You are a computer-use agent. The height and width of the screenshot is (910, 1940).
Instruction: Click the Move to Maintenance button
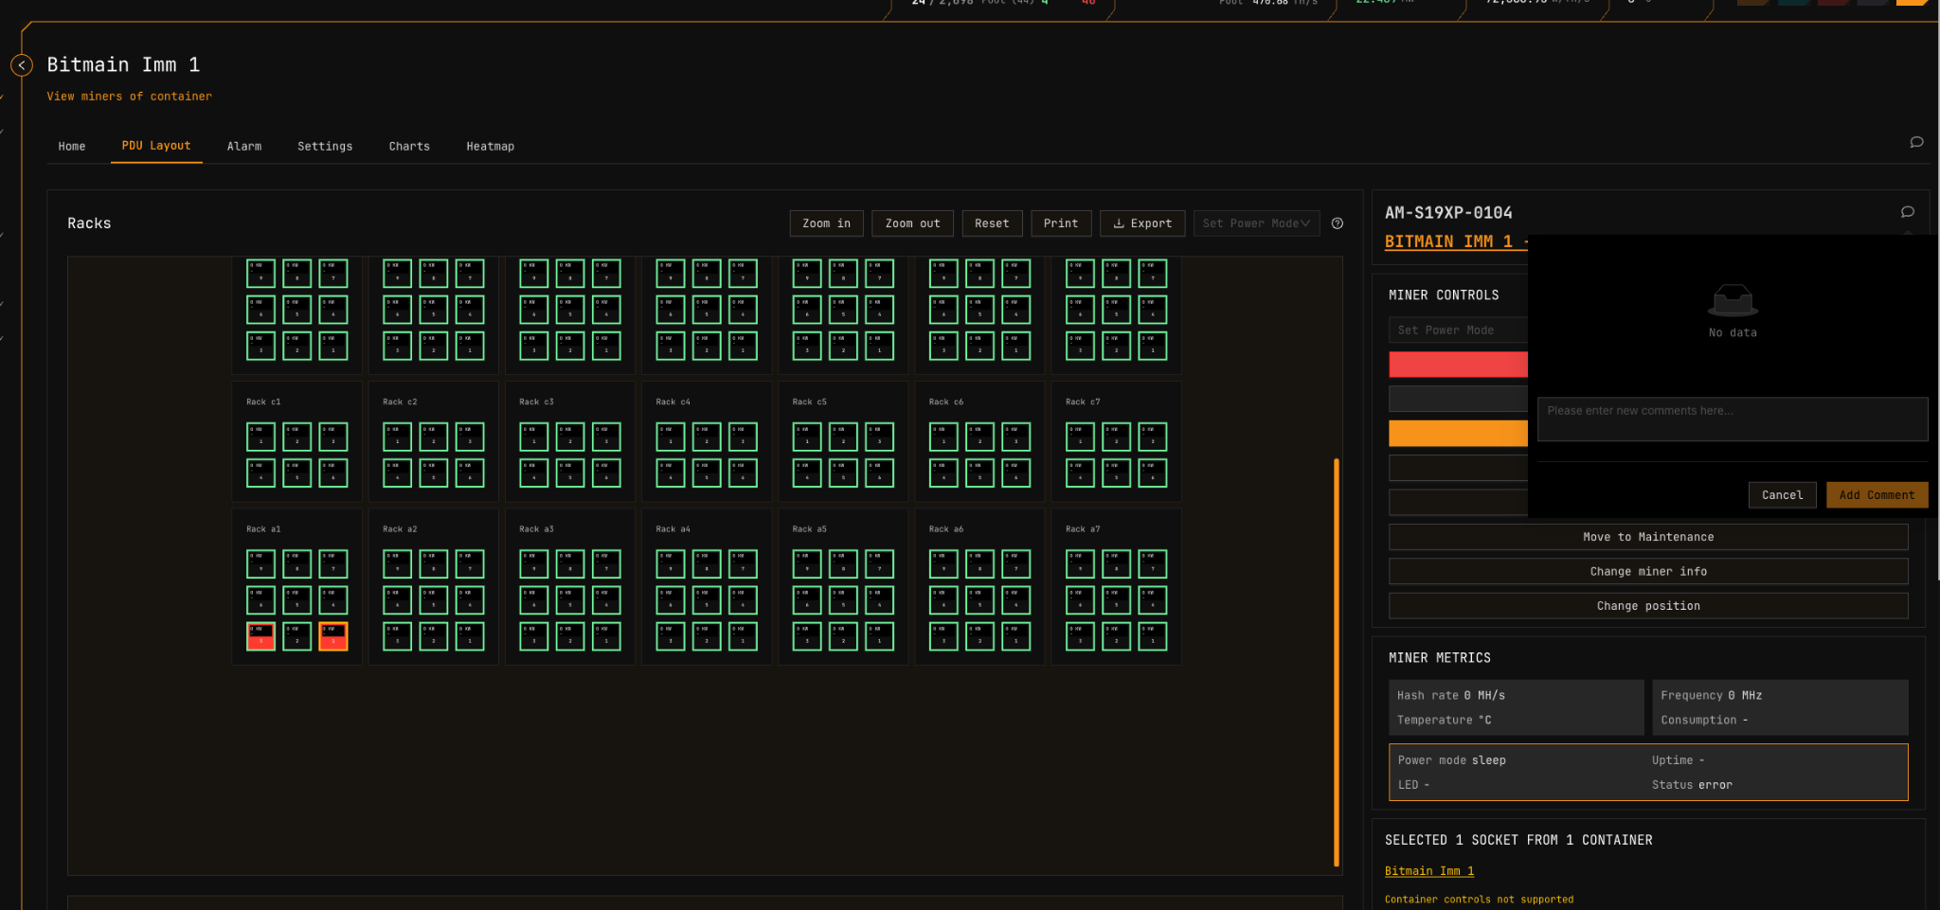point(1648,536)
